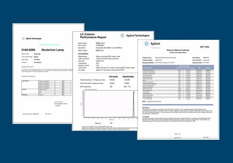233x163 pixels.
Task: Click the chromatogram peak in LC report chart
Action: coord(133,104)
